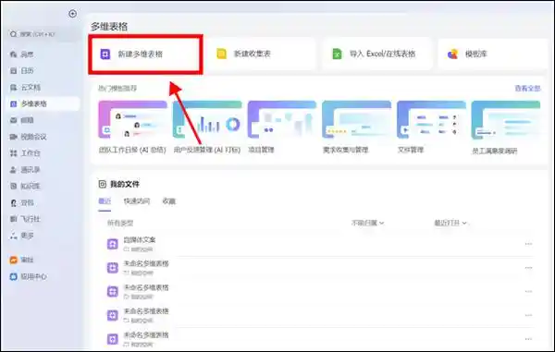Click the 自媒体文案 row's purple table icon
The height and width of the screenshot is (352, 555).
(x=113, y=244)
